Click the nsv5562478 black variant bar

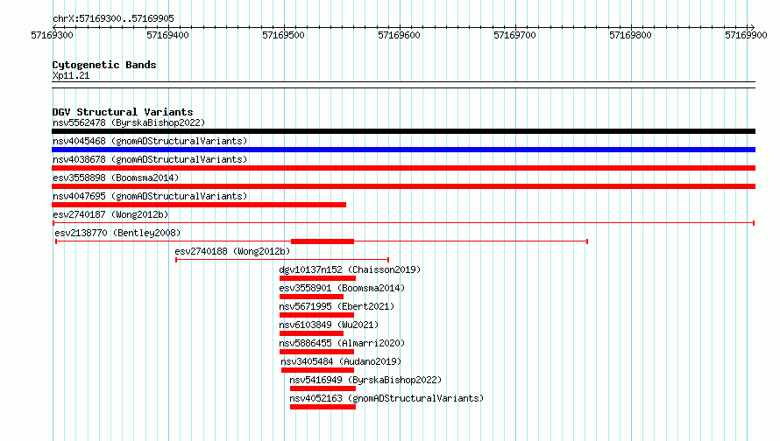403,131
